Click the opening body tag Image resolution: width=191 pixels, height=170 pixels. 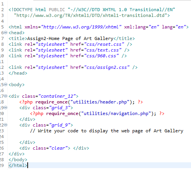17,85
